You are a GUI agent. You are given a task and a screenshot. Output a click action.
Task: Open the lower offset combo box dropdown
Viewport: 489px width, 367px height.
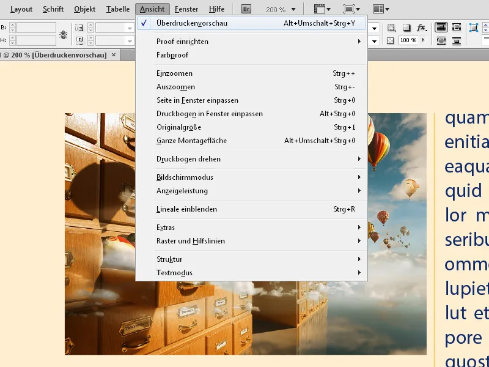[x=130, y=40]
